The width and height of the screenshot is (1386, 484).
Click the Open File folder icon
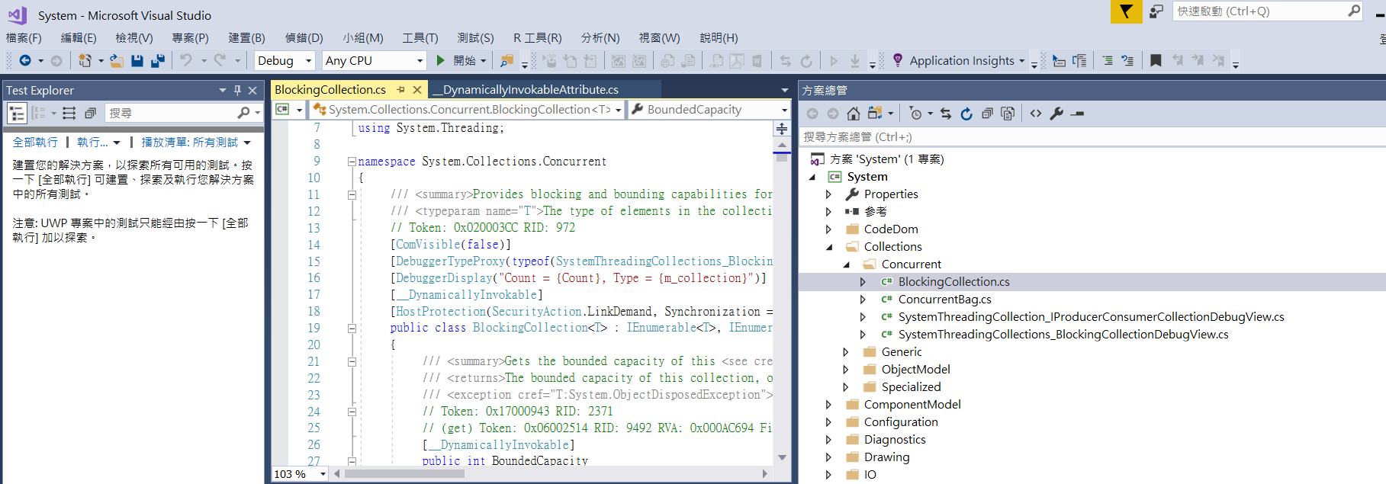click(x=116, y=61)
